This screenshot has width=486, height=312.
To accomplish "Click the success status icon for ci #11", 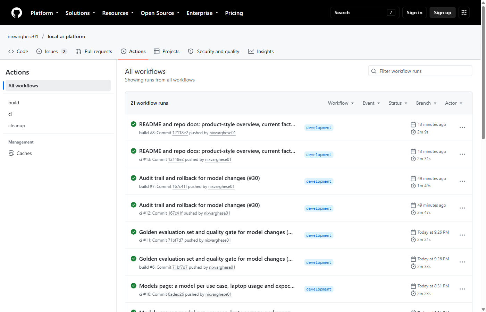I will 134,232.
